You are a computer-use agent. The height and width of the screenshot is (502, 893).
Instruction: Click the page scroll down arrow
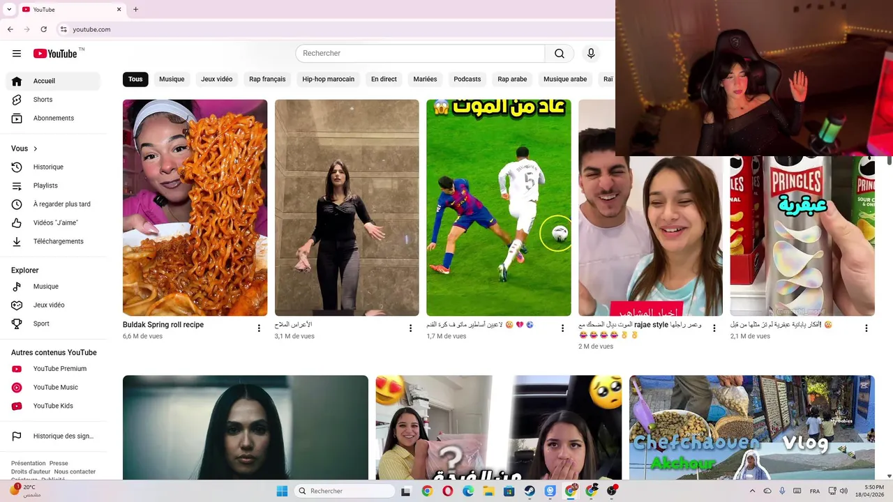click(x=889, y=476)
